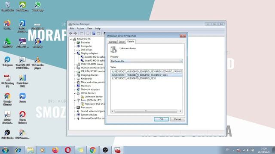275x154 pixels.
Task: Click left scroll arrow in Value list
Action: tap(113, 111)
